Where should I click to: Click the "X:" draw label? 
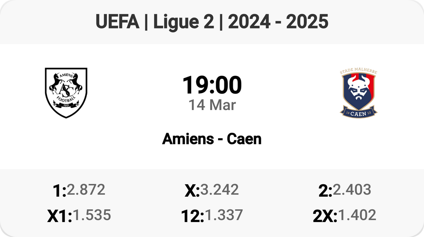click(x=192, y=191)
